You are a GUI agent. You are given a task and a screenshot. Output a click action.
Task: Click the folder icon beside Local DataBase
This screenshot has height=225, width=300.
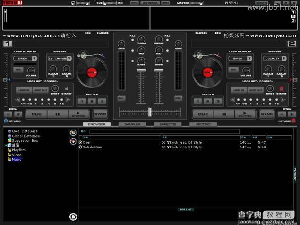[x=73, y=132]
